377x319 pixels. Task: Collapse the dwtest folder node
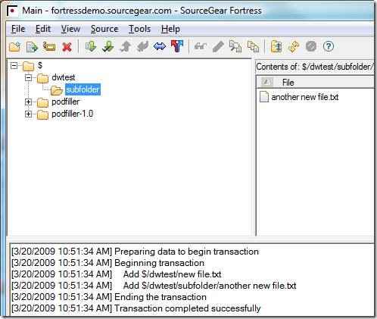(28, 77)
